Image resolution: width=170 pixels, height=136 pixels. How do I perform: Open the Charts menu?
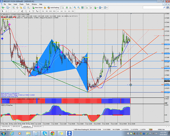[21, 4]
